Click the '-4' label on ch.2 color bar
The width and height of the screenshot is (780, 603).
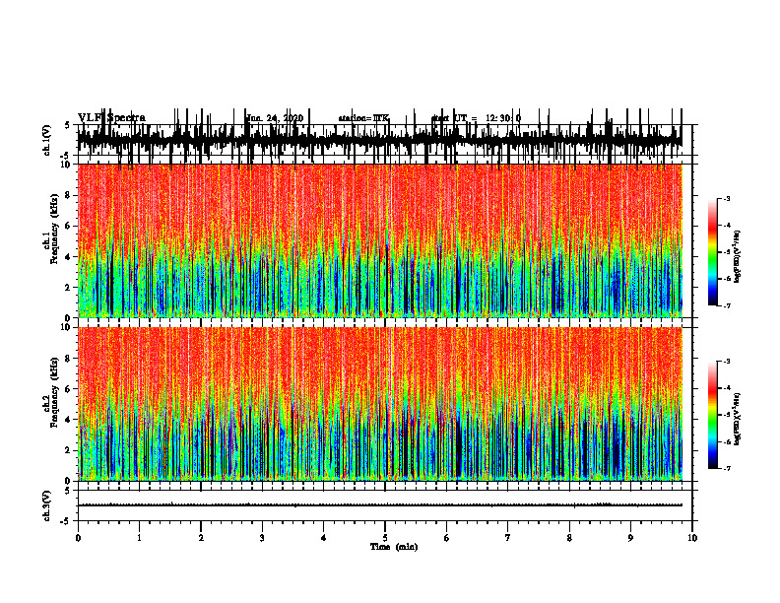tap(727, 388)
